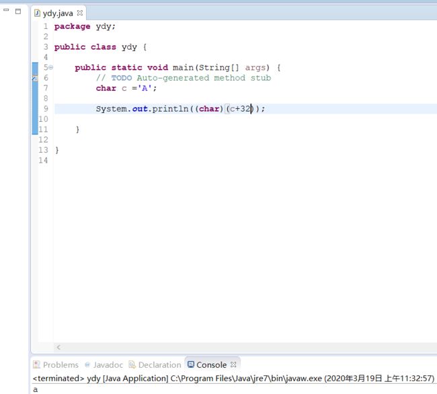Click the '(char)' cast on line 9
Image resolution: width=437 pixels, height=394 pixels.
tap(209, 109)
